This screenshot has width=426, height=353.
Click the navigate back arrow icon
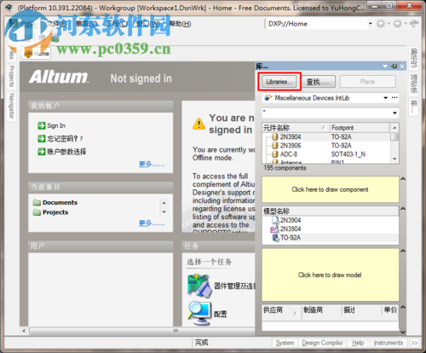click(381, 24)
